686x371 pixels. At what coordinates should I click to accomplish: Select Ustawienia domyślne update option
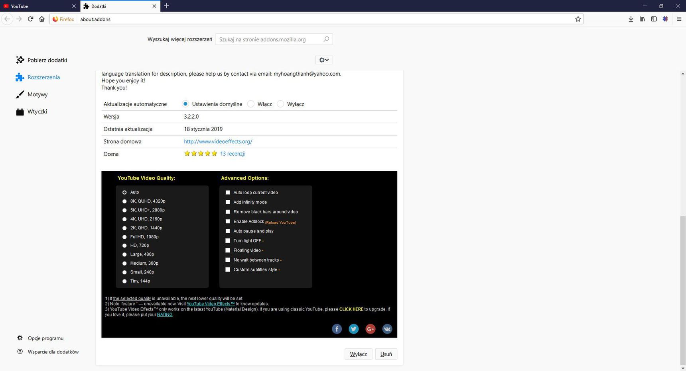[x=185, y=104]
